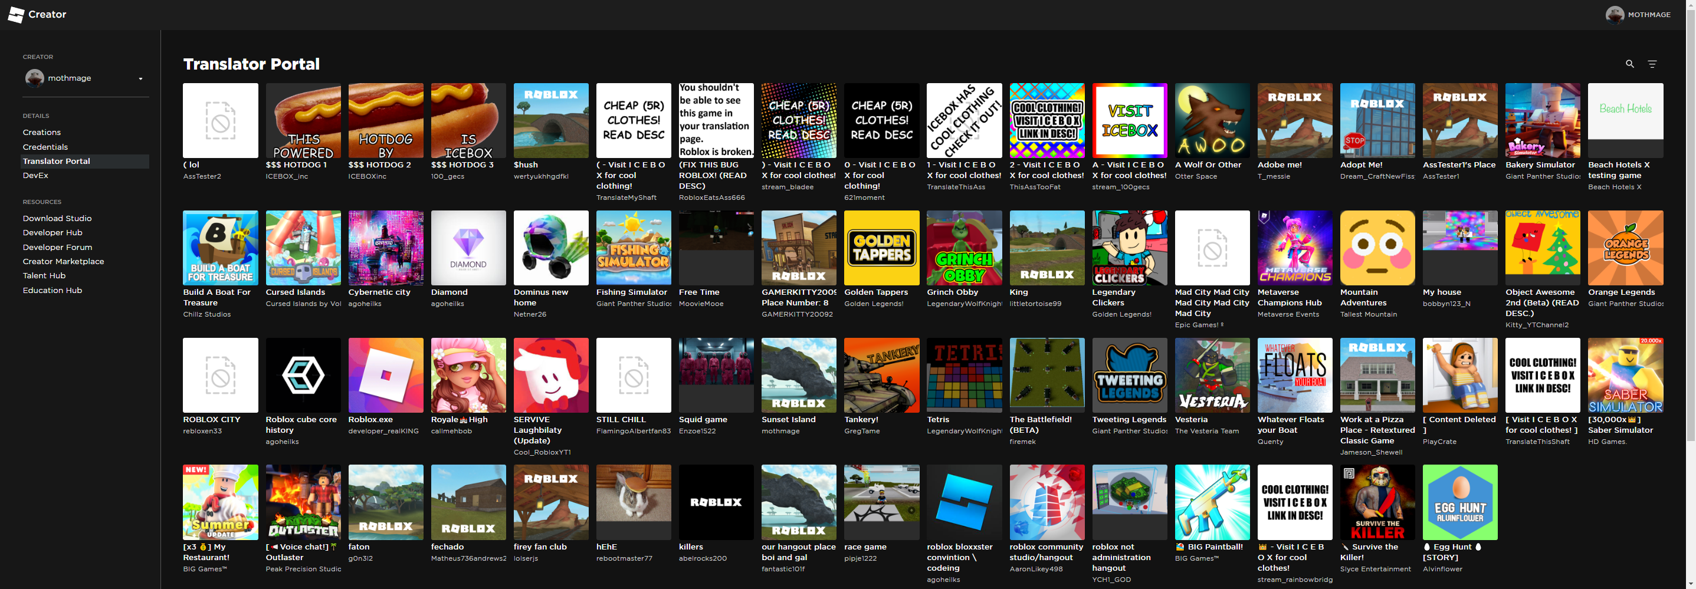The image size is (1696, 589).
Task: Open the Saber Simulator thumbnail
Action: pyautogui.click(x=1626, y=375)
